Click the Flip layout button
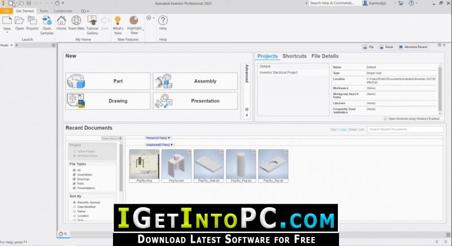The width and height of the screenshot is (452, 246). tap(369, 47)
